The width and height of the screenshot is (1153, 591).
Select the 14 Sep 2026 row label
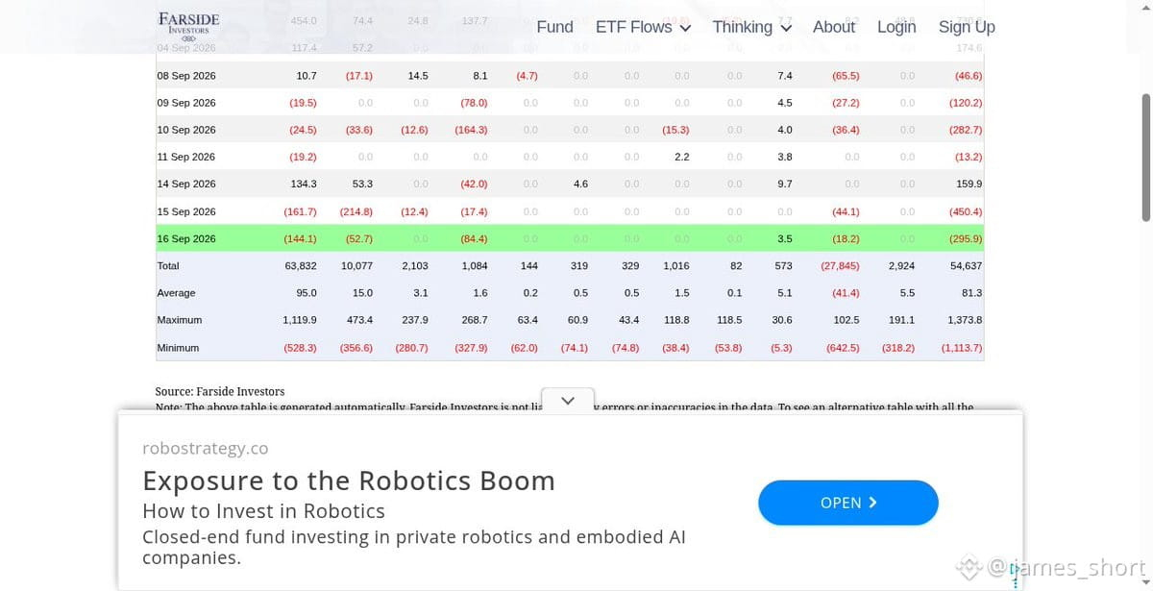186,184
